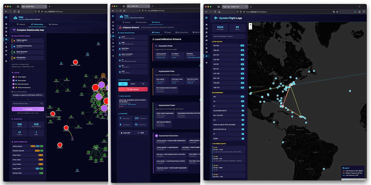Uncheck WHO target organization
Viewport: 371px width, 185px height.
pyautogui.click(x=119, y=37)
